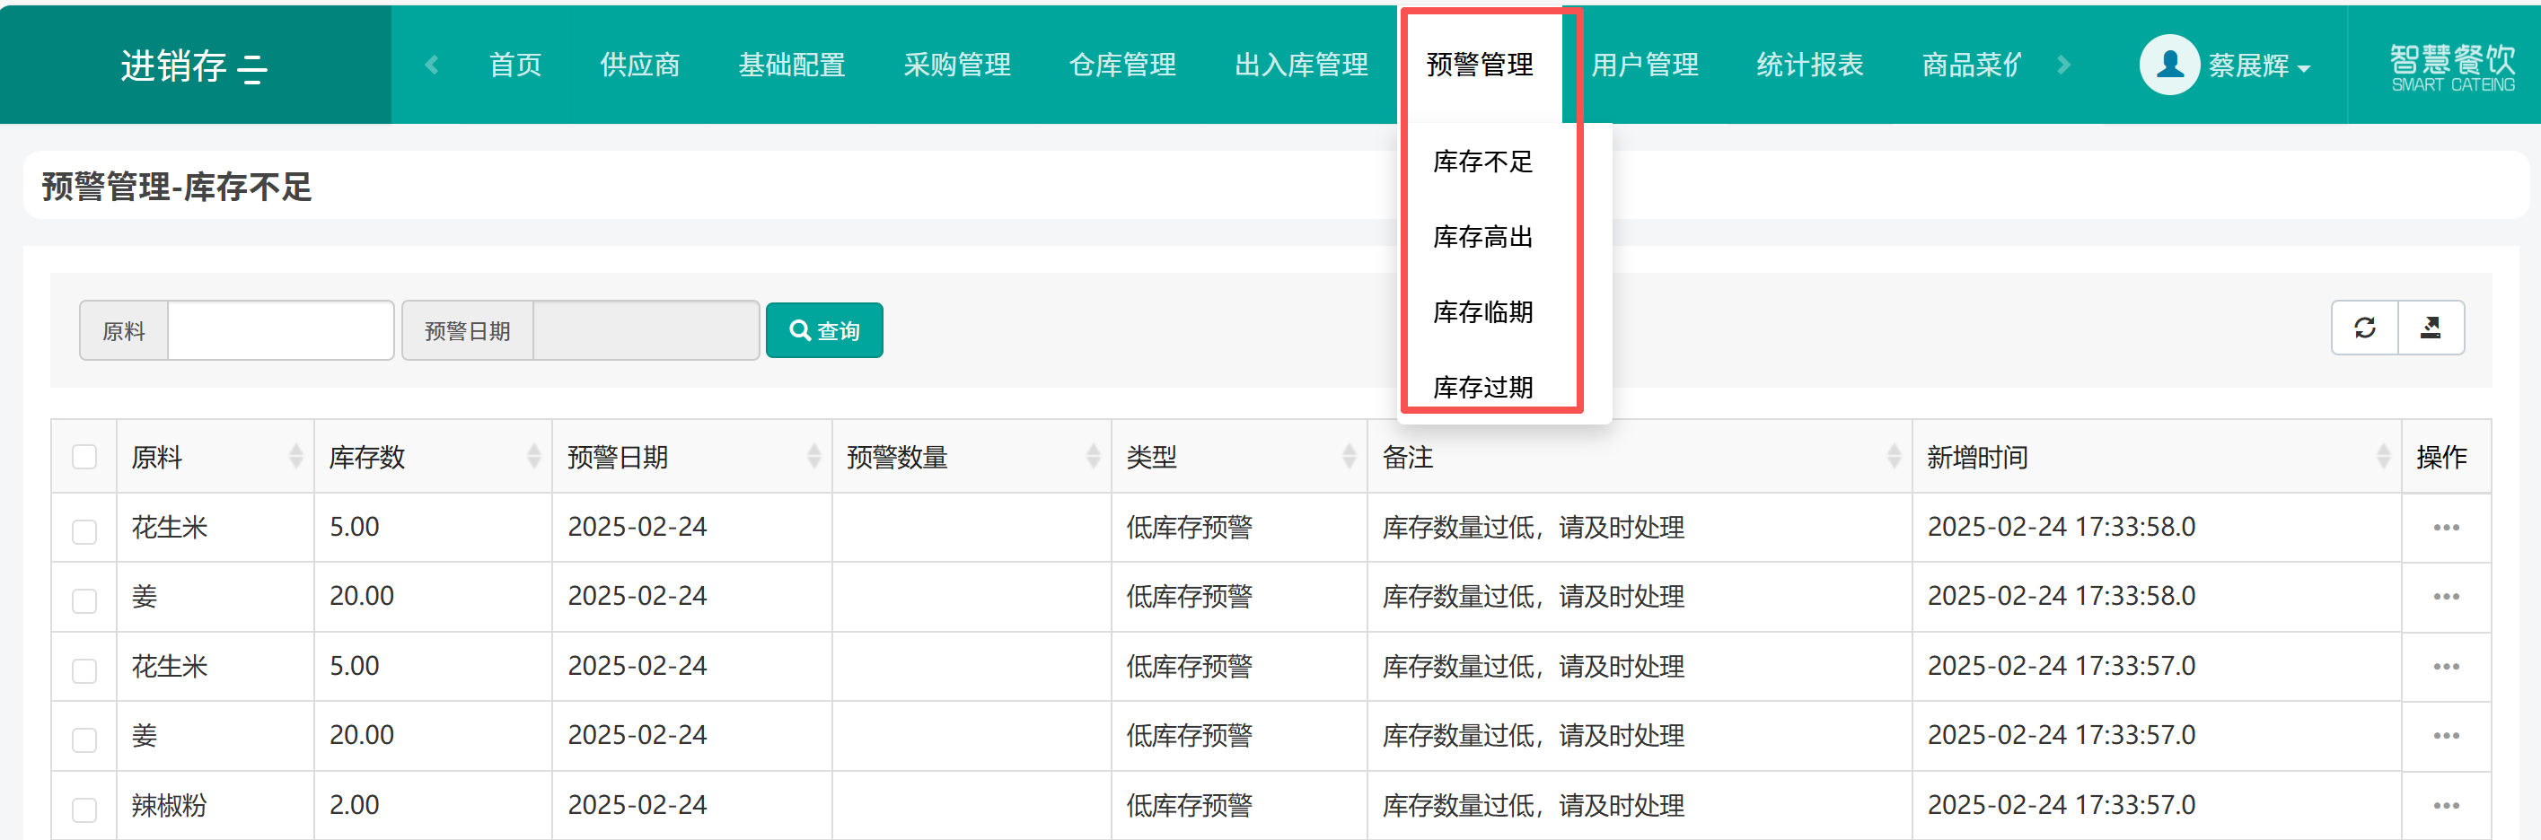Choose 库存临期 menu entry
The image size is (2541, 840).
pos(1482,312)
